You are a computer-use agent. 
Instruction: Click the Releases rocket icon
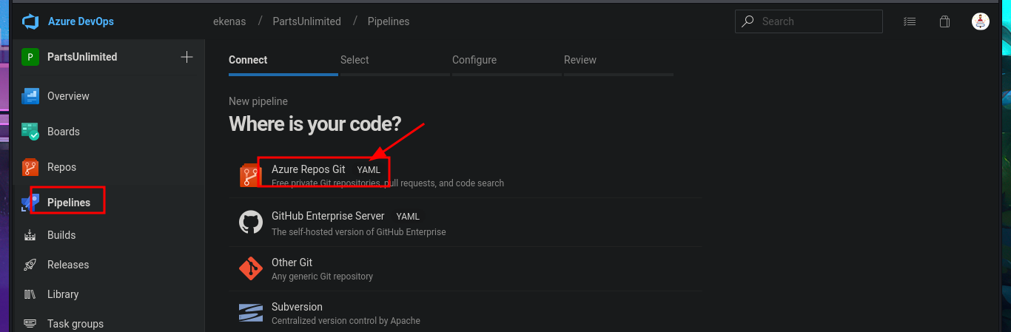[30, 265]
